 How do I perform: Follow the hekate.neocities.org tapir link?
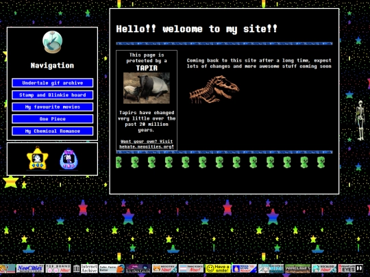[147, 144]
